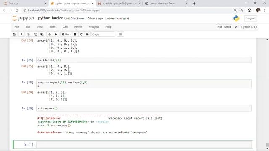This screenshot has width=269, height=151.
Task: Open the View menu
Action: tap(40, 27)
